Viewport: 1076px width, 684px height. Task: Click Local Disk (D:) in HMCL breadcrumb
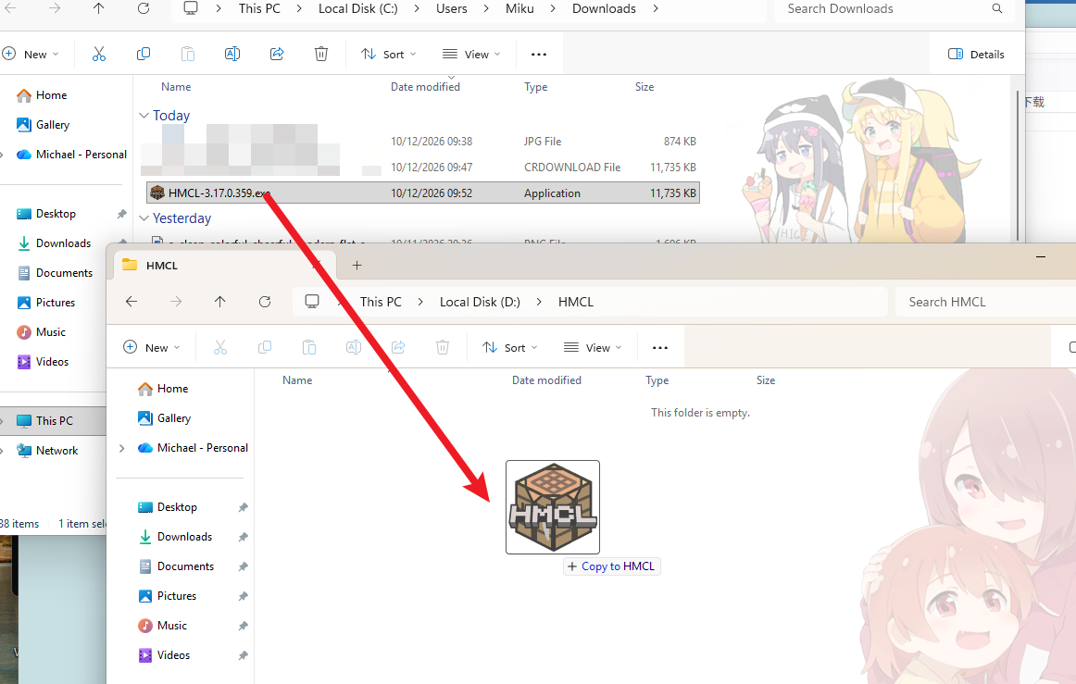tap(480, 302)
